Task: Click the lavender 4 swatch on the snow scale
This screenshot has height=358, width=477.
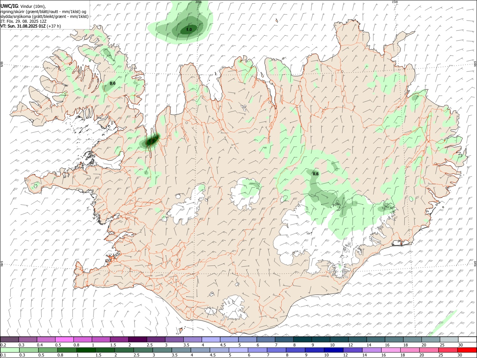Action: (x=211, y=339)
